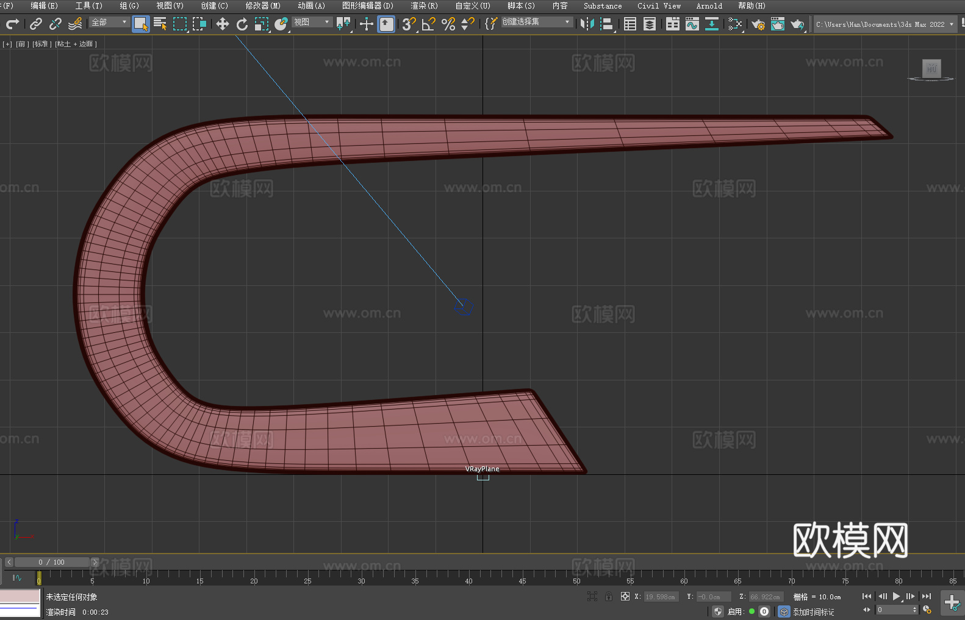Viewport: 965px width, 620px height.
Task: Click the Select and Place tool
Action: coord(281,24)
